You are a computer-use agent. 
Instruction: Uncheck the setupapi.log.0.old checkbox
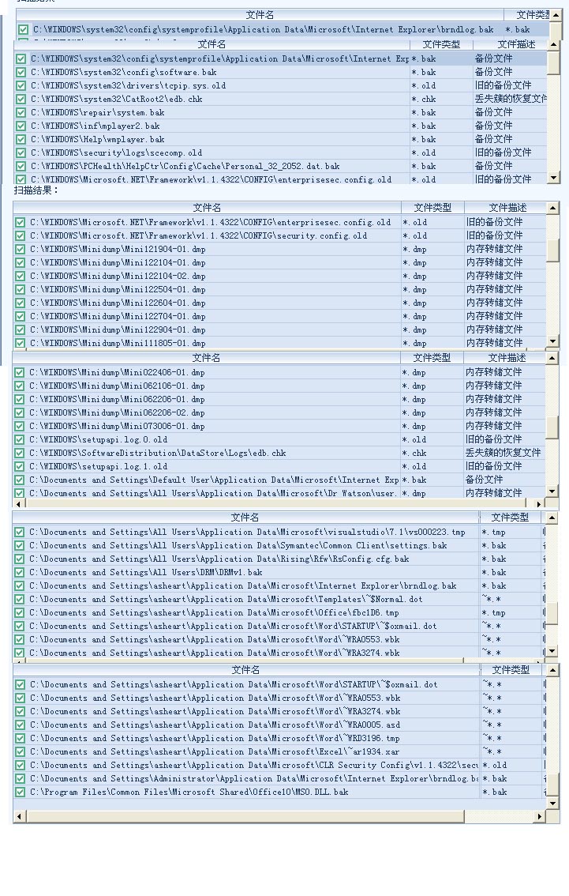coord(20,440)
